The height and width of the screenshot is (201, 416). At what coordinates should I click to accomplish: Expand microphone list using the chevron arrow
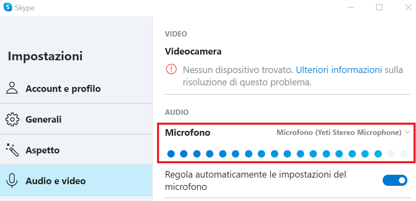click(407, 132)
